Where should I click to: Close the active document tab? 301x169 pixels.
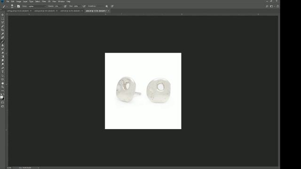pyautogui.click(x=109, y=11)
